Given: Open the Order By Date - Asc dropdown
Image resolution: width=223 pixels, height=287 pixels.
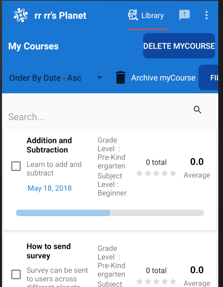Looking at the screenshot, I should coord(54,78).
